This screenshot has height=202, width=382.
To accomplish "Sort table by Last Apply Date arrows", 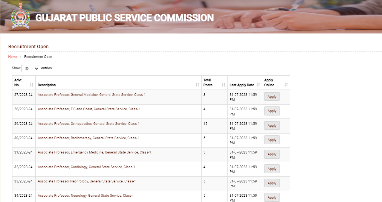I will (x=258, y=85).
